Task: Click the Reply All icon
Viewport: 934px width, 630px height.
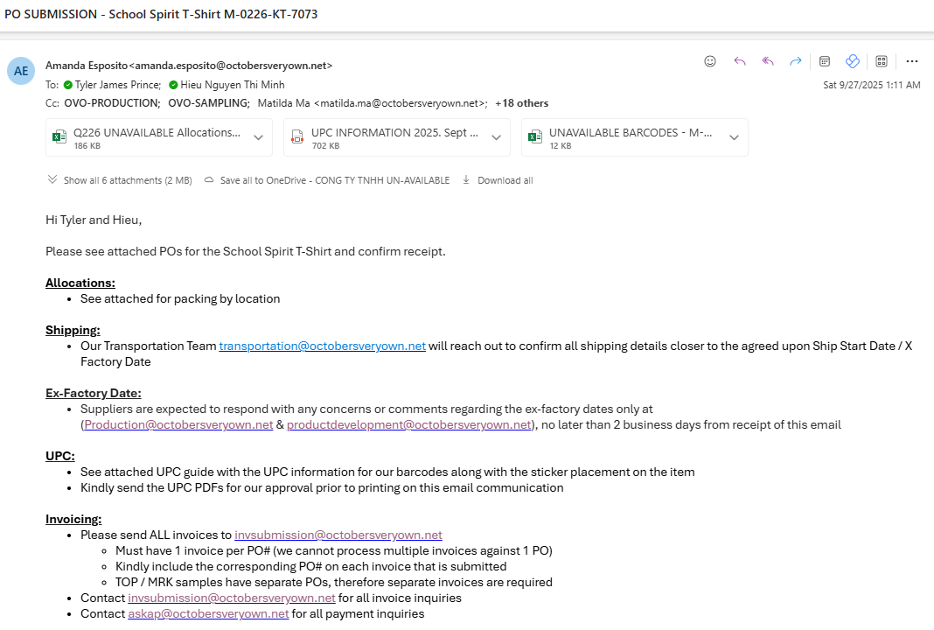Action: (768, 61)
